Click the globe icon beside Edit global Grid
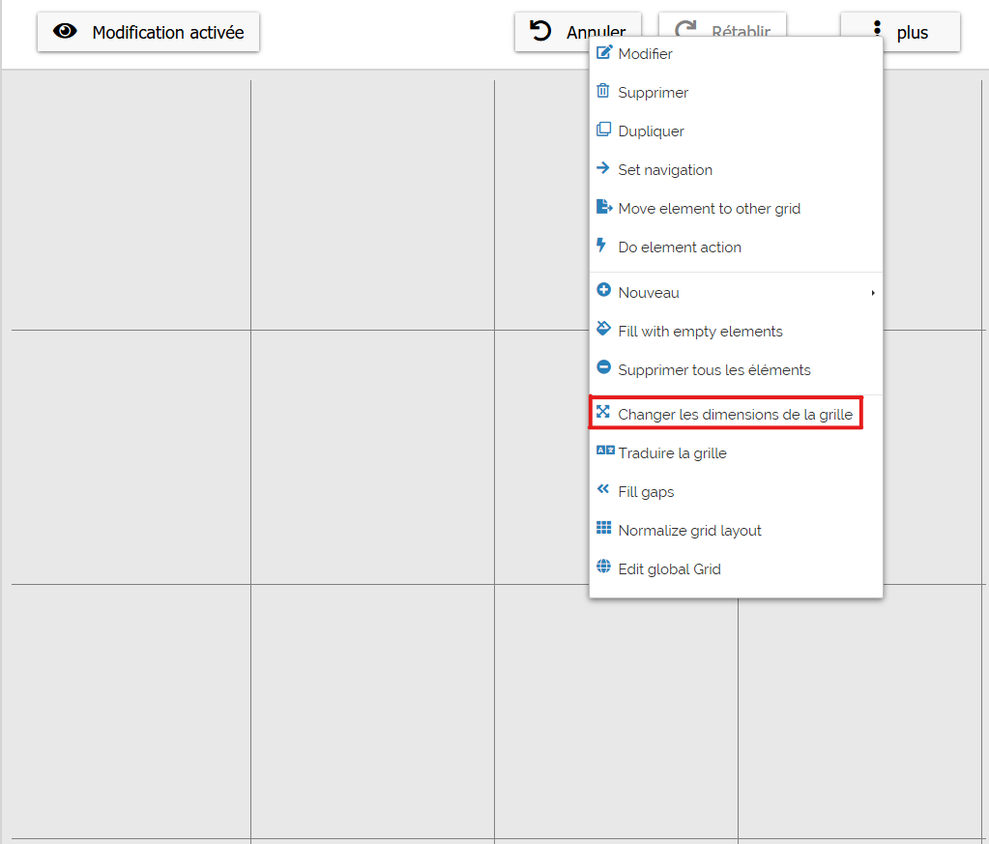 coord(603,568)
